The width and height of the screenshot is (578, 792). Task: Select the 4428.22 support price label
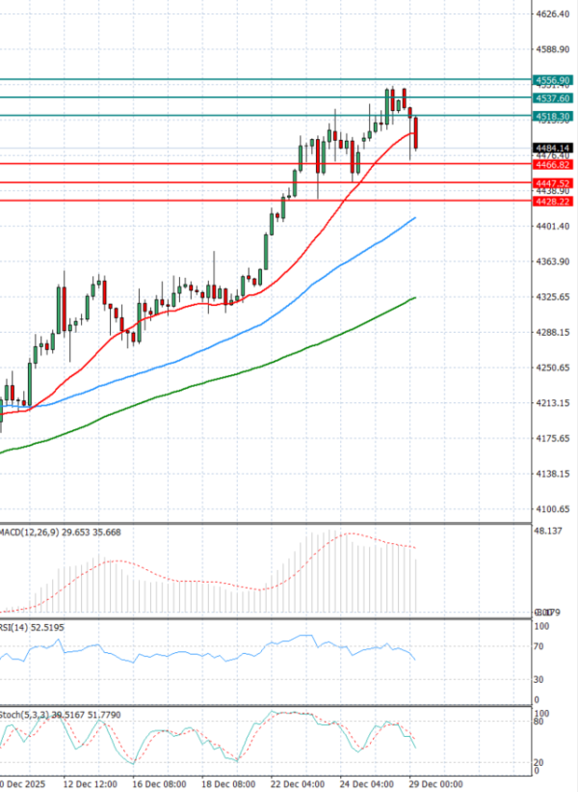[553, 201]
